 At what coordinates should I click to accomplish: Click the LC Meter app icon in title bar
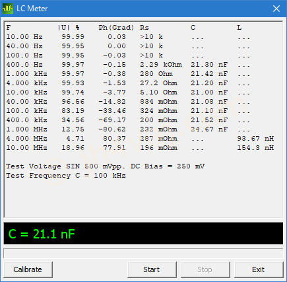8,9
